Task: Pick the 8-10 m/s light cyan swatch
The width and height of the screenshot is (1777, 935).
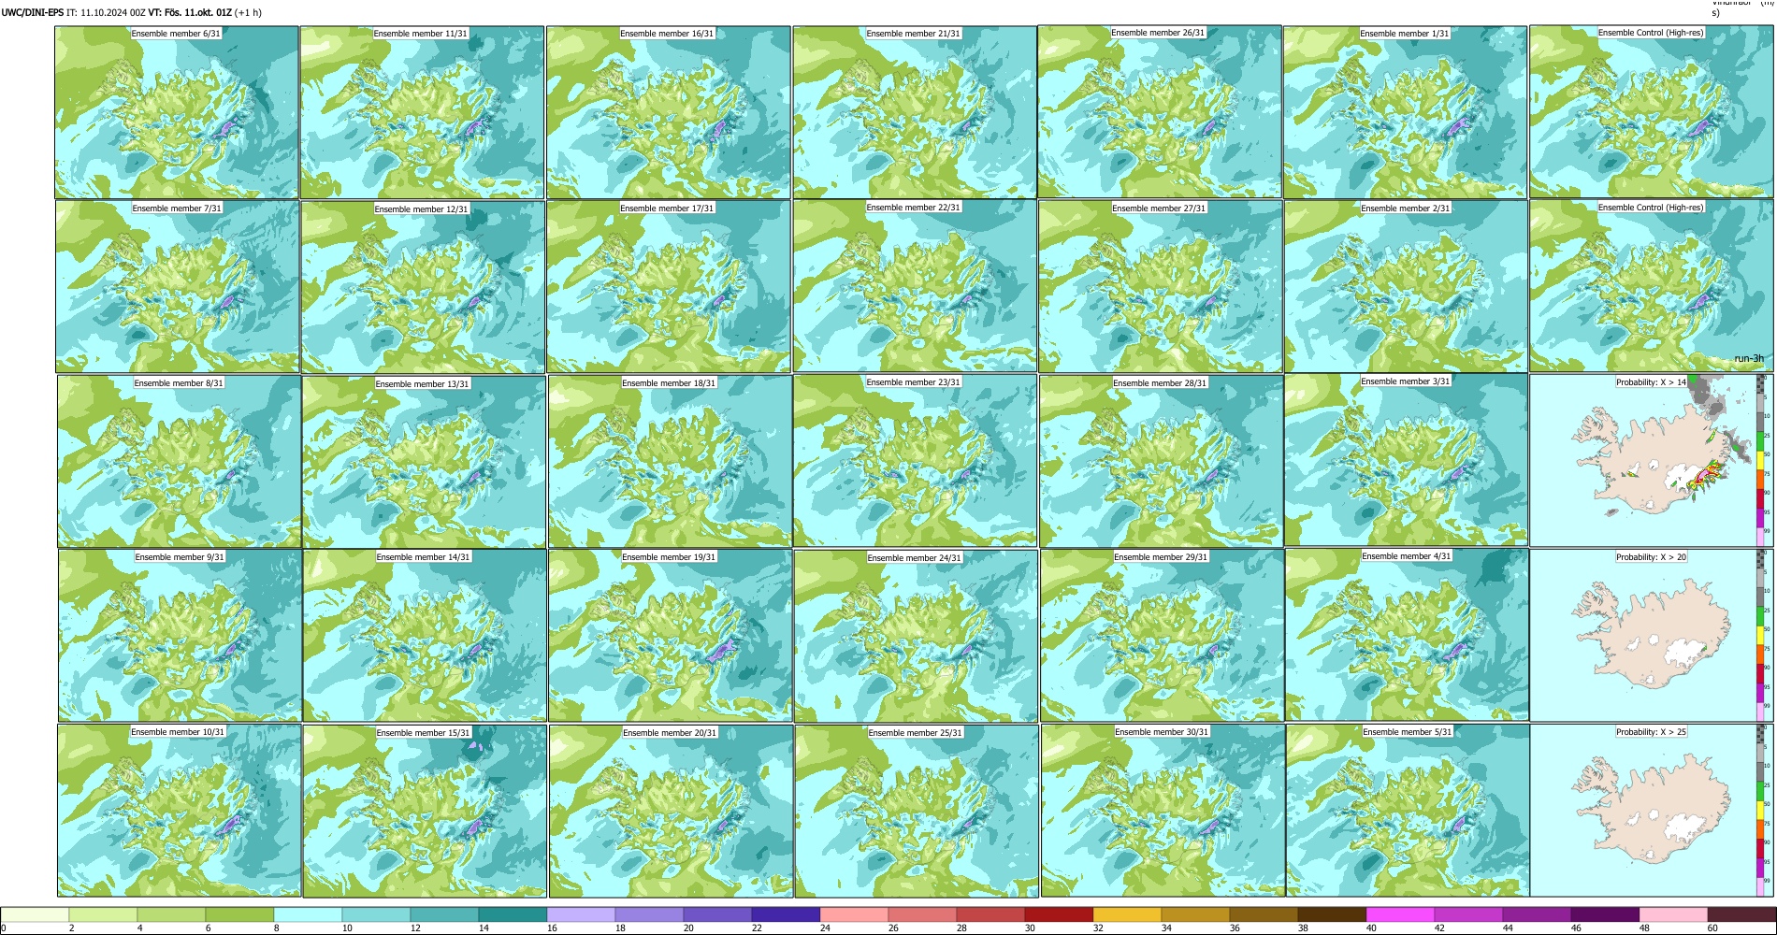Action: [x=308, y=914]
